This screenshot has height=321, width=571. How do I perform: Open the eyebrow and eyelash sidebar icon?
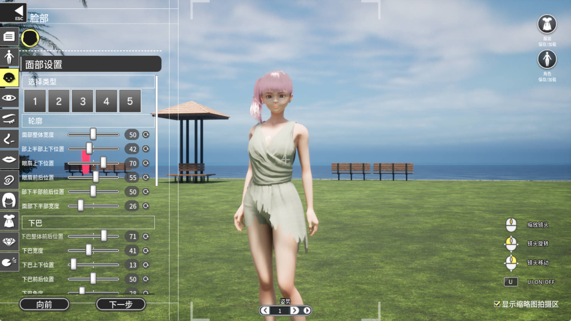tap(9, 119)
